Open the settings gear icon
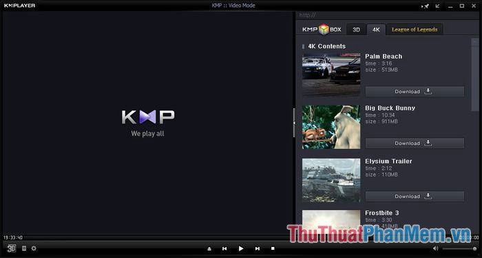Image resolution: width=482 pixels, height=258 pixels. coord(34,248)
